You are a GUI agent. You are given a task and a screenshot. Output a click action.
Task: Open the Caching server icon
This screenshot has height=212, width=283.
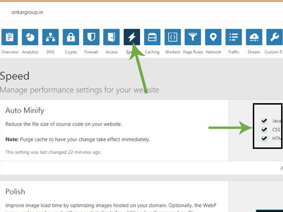[x=152, y=37]
